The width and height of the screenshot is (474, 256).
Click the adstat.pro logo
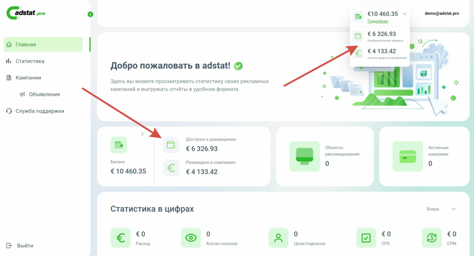coord(26,13)
